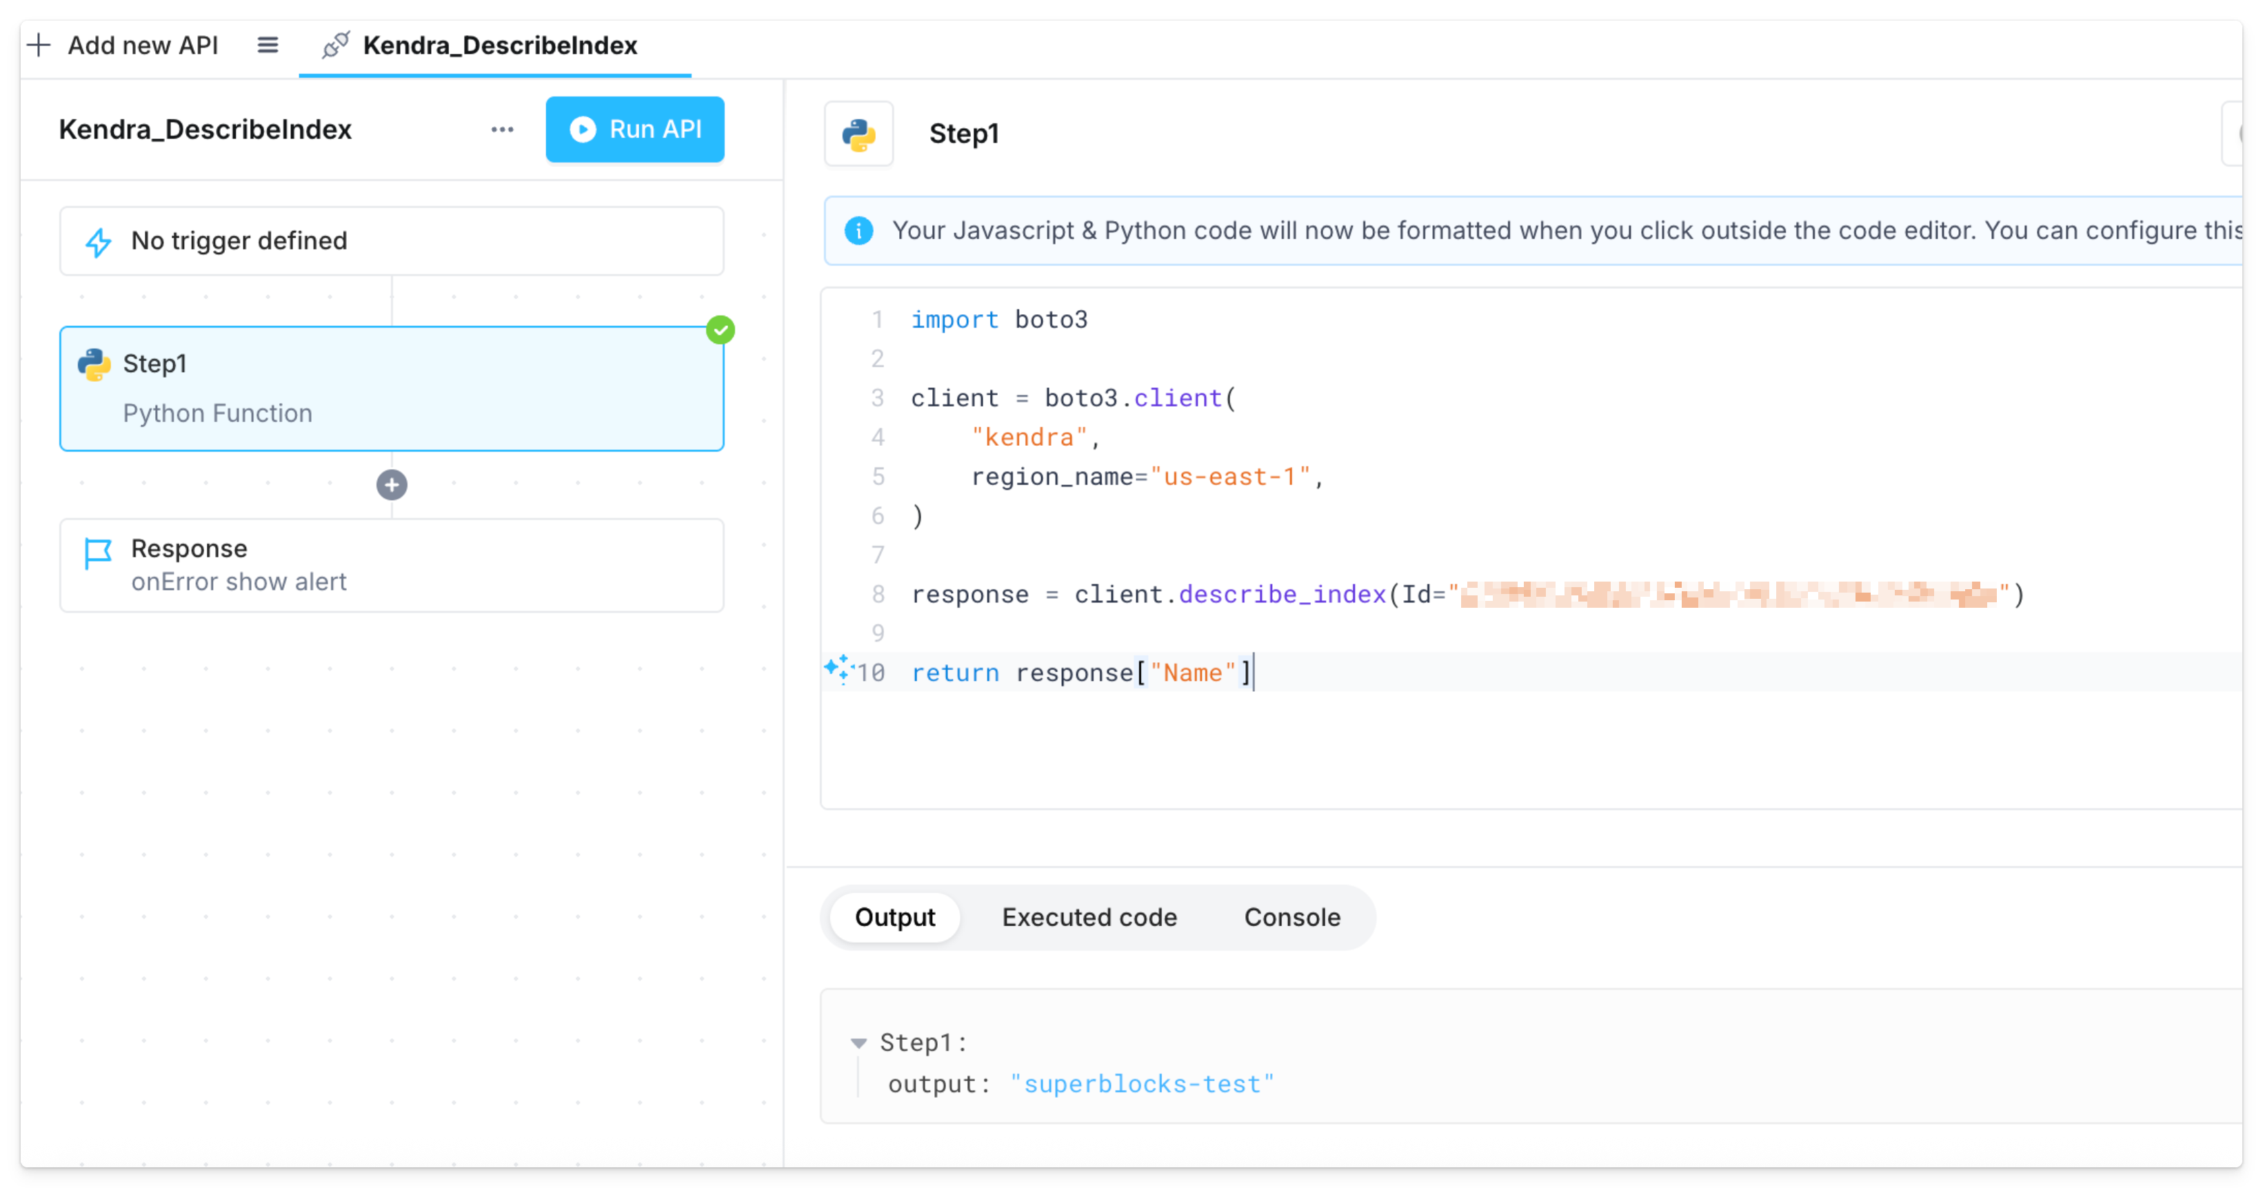
Task: Select the Step1 Python Function block
Action: click(x=392, y=388)
